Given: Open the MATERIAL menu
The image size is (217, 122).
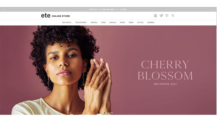Looking at the screenshot, I should pos(94,23).
